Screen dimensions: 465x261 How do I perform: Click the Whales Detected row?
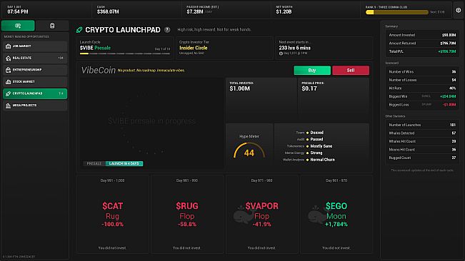[422, 133]
